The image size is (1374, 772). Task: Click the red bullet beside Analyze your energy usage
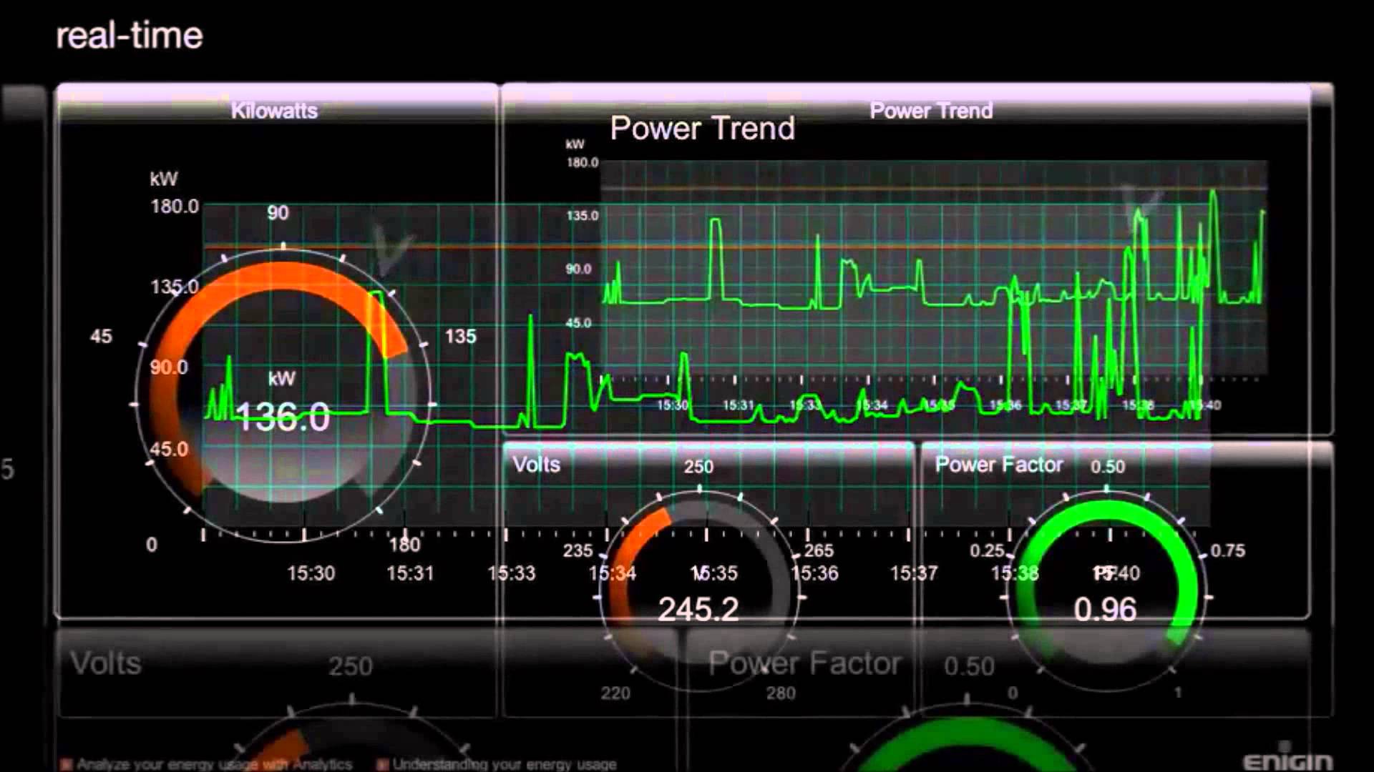pyautogui.click(x=67, y=764)
